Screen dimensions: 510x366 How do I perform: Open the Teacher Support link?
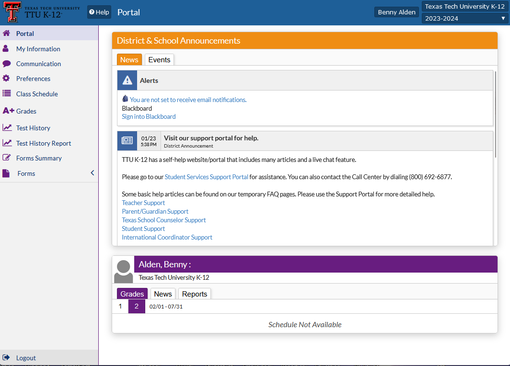pos(143,203)
